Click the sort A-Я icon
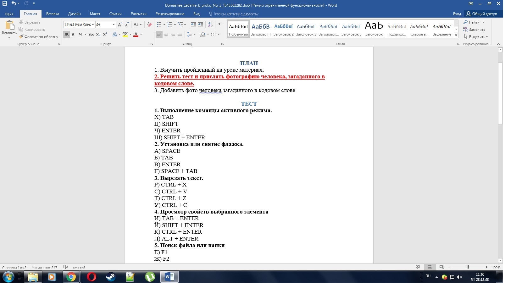505x283 pixels. pyautogui.click(x=210, y=25)
